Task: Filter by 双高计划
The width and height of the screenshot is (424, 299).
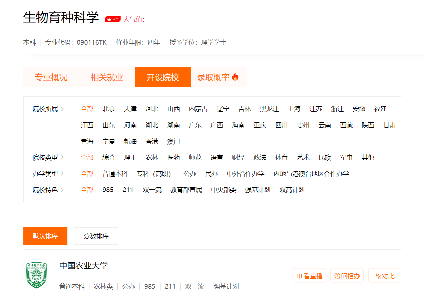Action: click(x=292, y=190)
